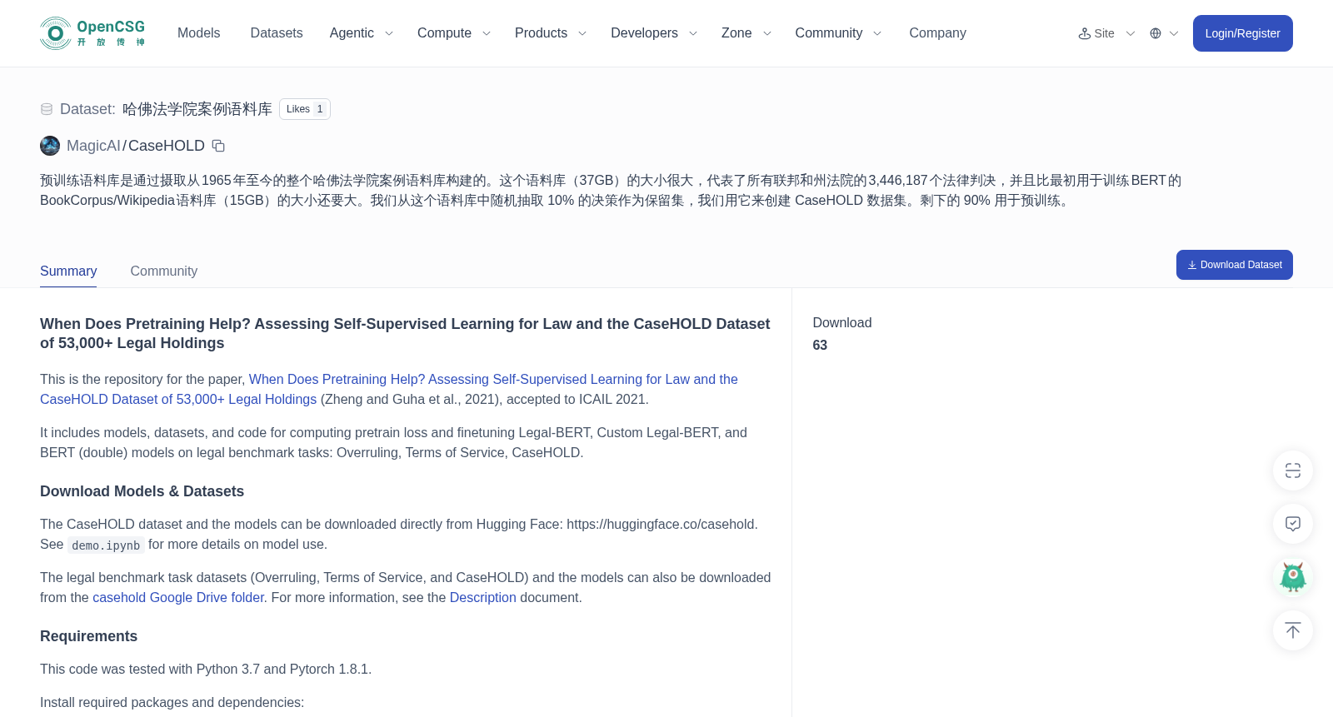Copy the MagicAI/CaseHOLD repository name

point(218,146)
